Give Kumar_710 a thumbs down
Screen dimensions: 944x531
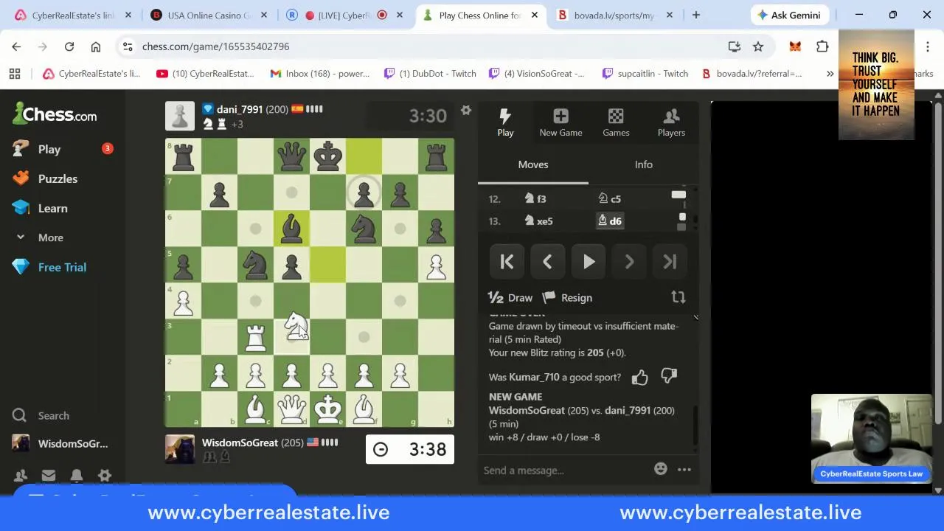click(669, 376)
